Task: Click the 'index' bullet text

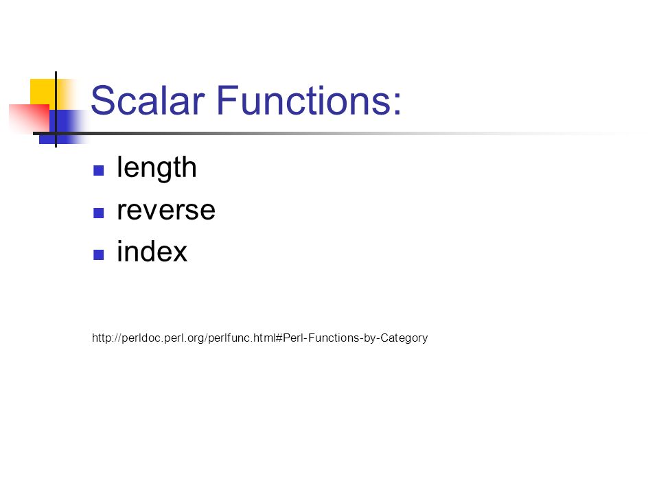Action: click(152, 251)
